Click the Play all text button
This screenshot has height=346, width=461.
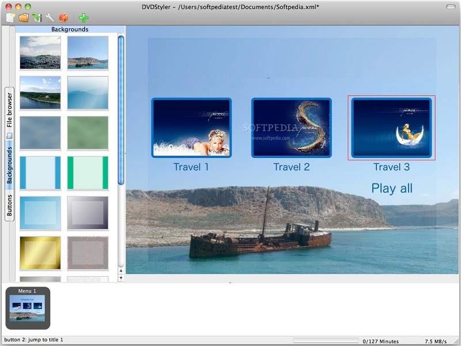391,188
